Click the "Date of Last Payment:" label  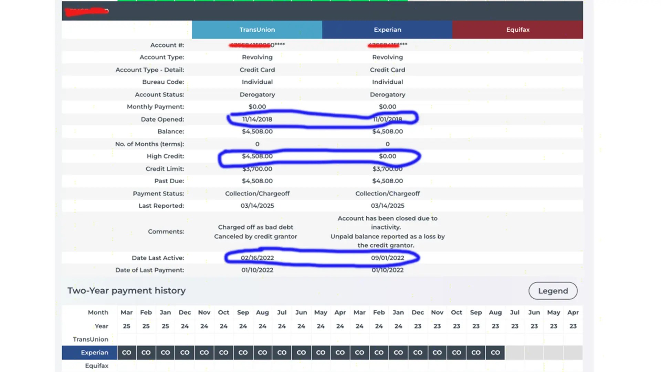[149, 270]
